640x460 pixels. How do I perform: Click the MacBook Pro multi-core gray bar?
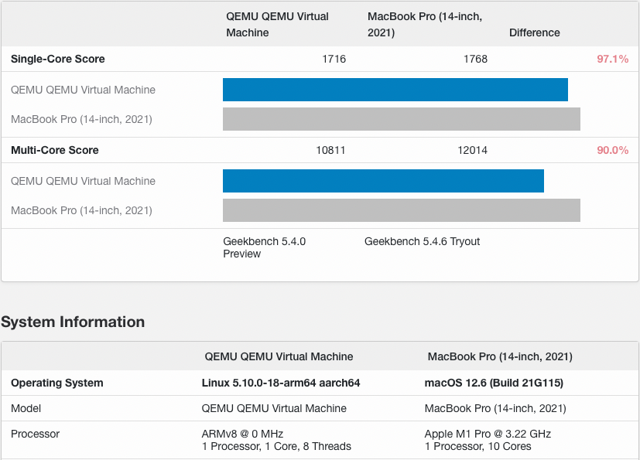(401, 210)
